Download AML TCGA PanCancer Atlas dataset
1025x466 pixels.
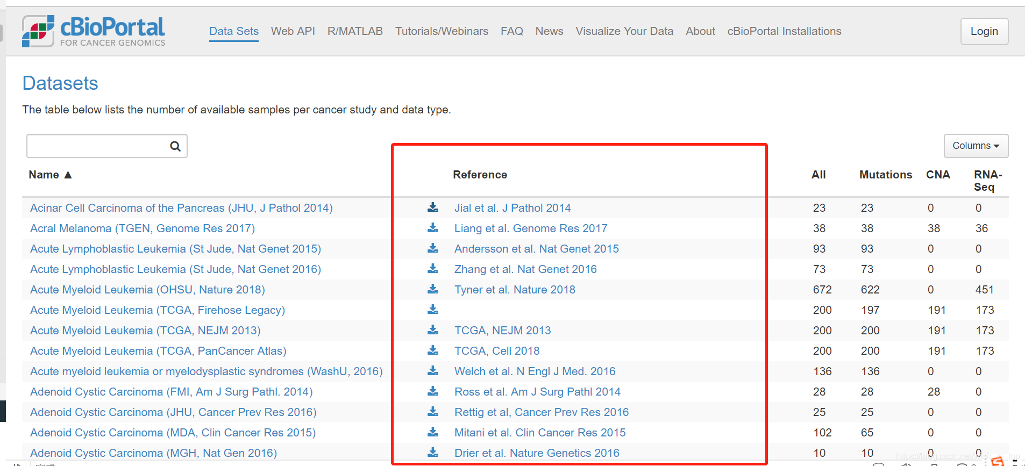pos(433,350)
